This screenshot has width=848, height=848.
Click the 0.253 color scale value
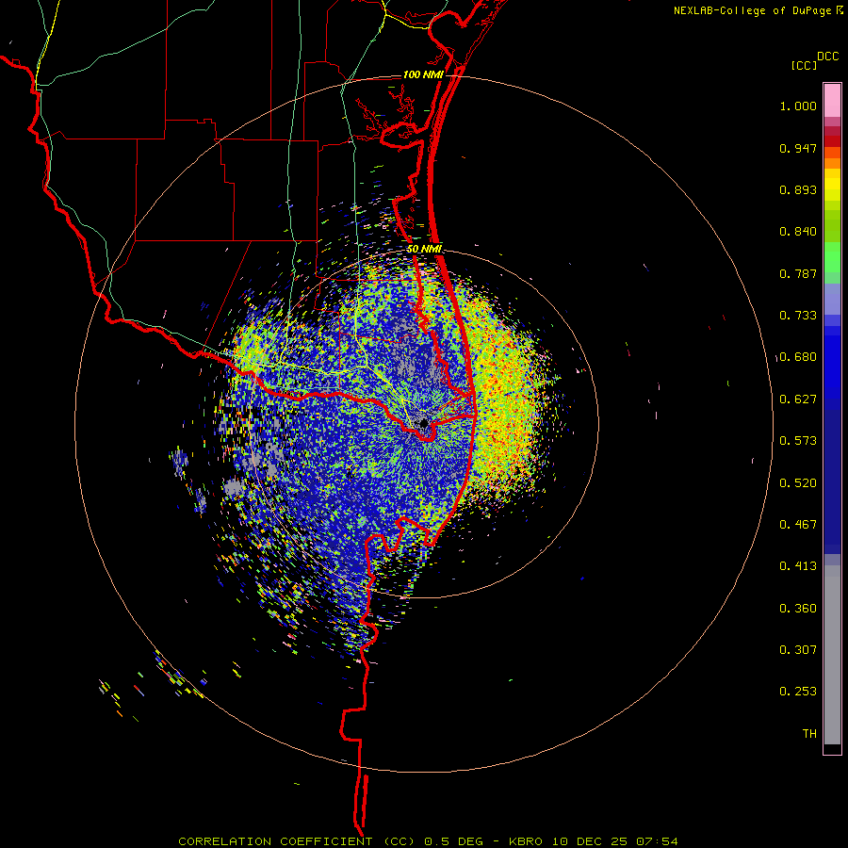point(798,692)
